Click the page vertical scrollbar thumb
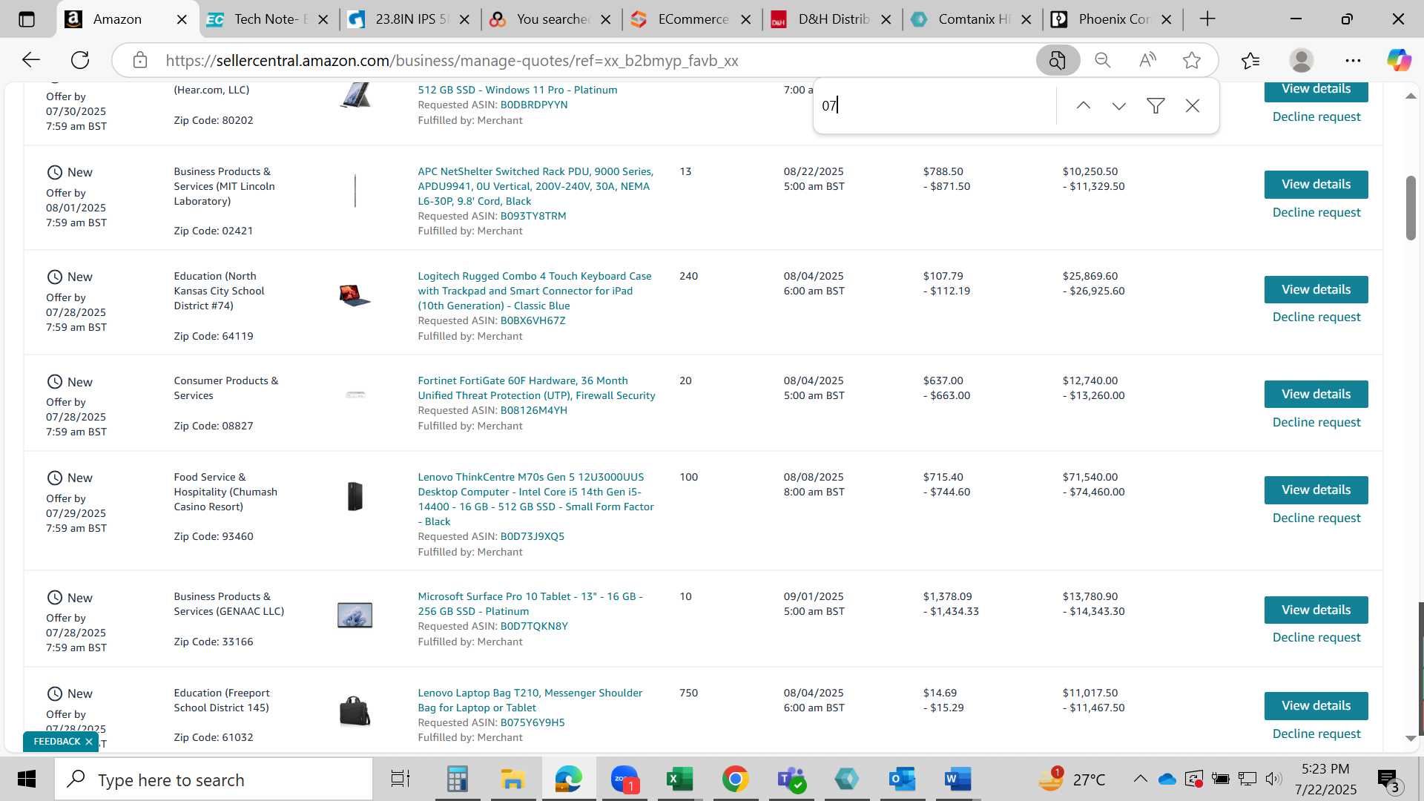 1411,208
